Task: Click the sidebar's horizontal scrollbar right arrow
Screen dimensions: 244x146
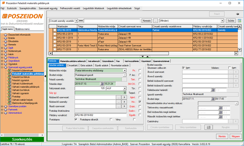Action: click(42, 135)
